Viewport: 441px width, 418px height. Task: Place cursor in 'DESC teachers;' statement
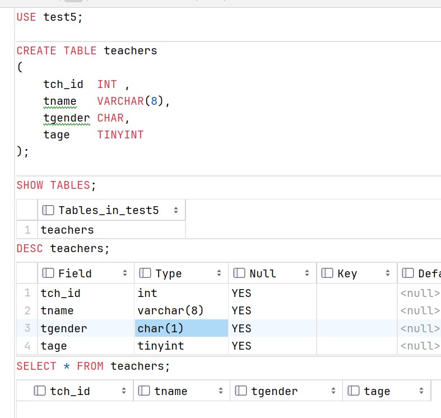(63, 248)
